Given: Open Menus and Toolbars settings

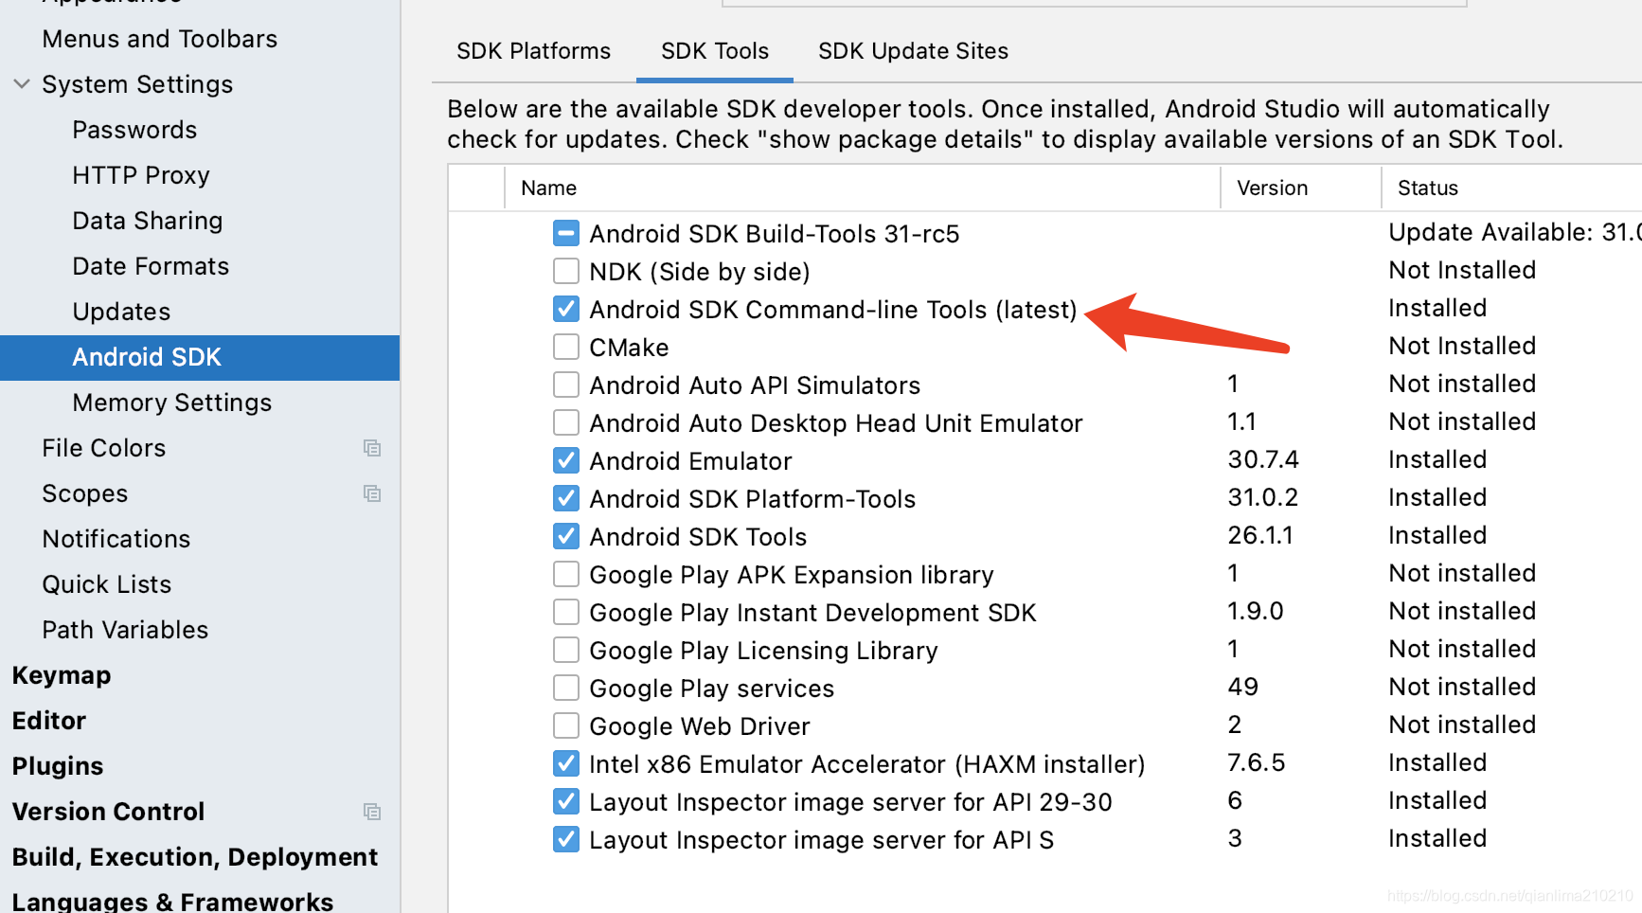Looking at the screenshot, I should [x=160, y=39].
